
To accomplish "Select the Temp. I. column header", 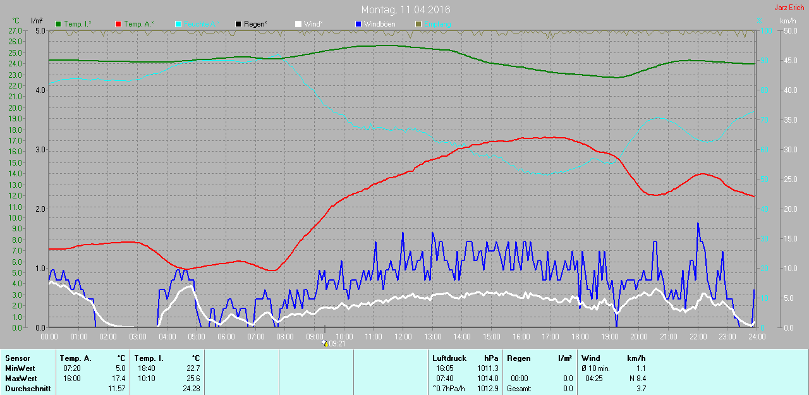I will (149, 358).
